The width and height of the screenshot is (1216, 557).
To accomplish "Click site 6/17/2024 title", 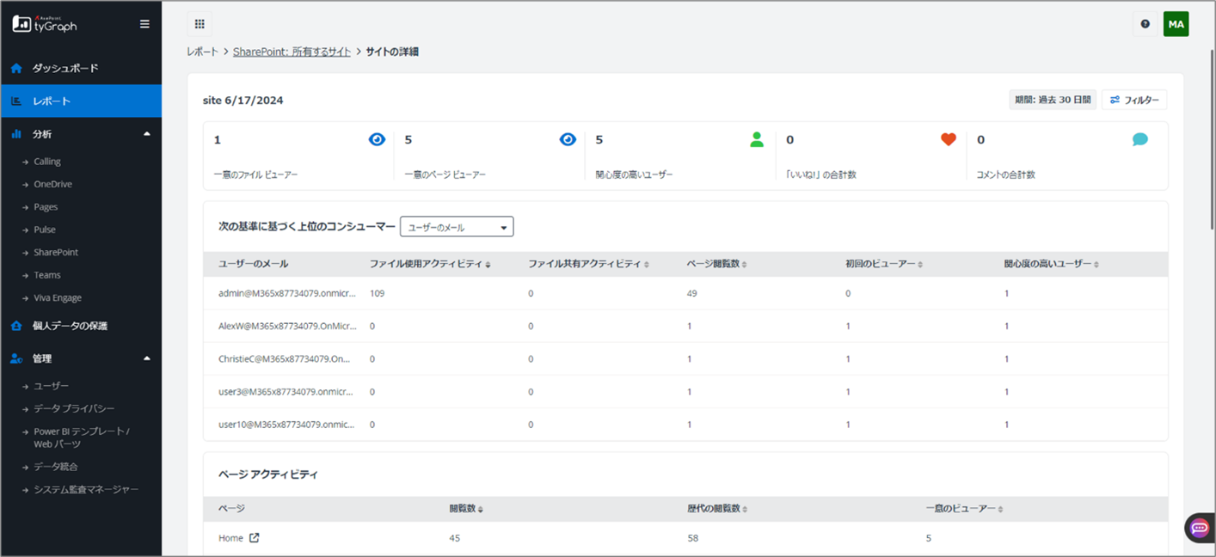I will 243,101.
